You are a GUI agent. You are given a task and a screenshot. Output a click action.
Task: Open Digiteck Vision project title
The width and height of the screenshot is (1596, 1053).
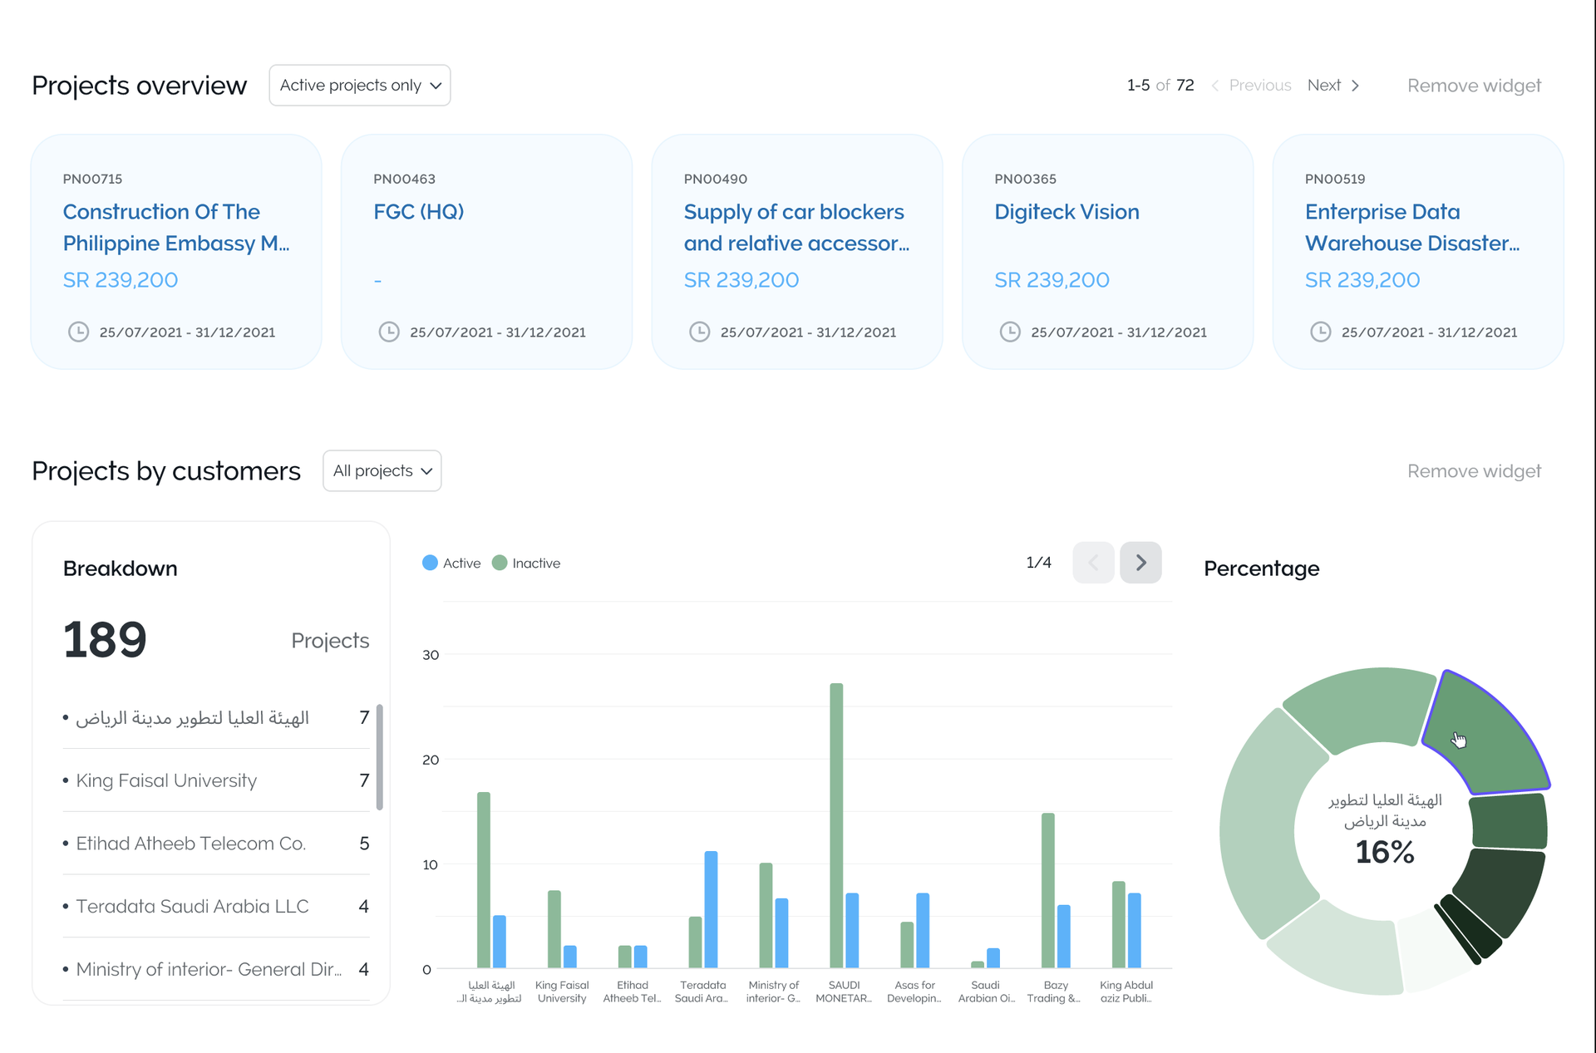coord(1066,212)
